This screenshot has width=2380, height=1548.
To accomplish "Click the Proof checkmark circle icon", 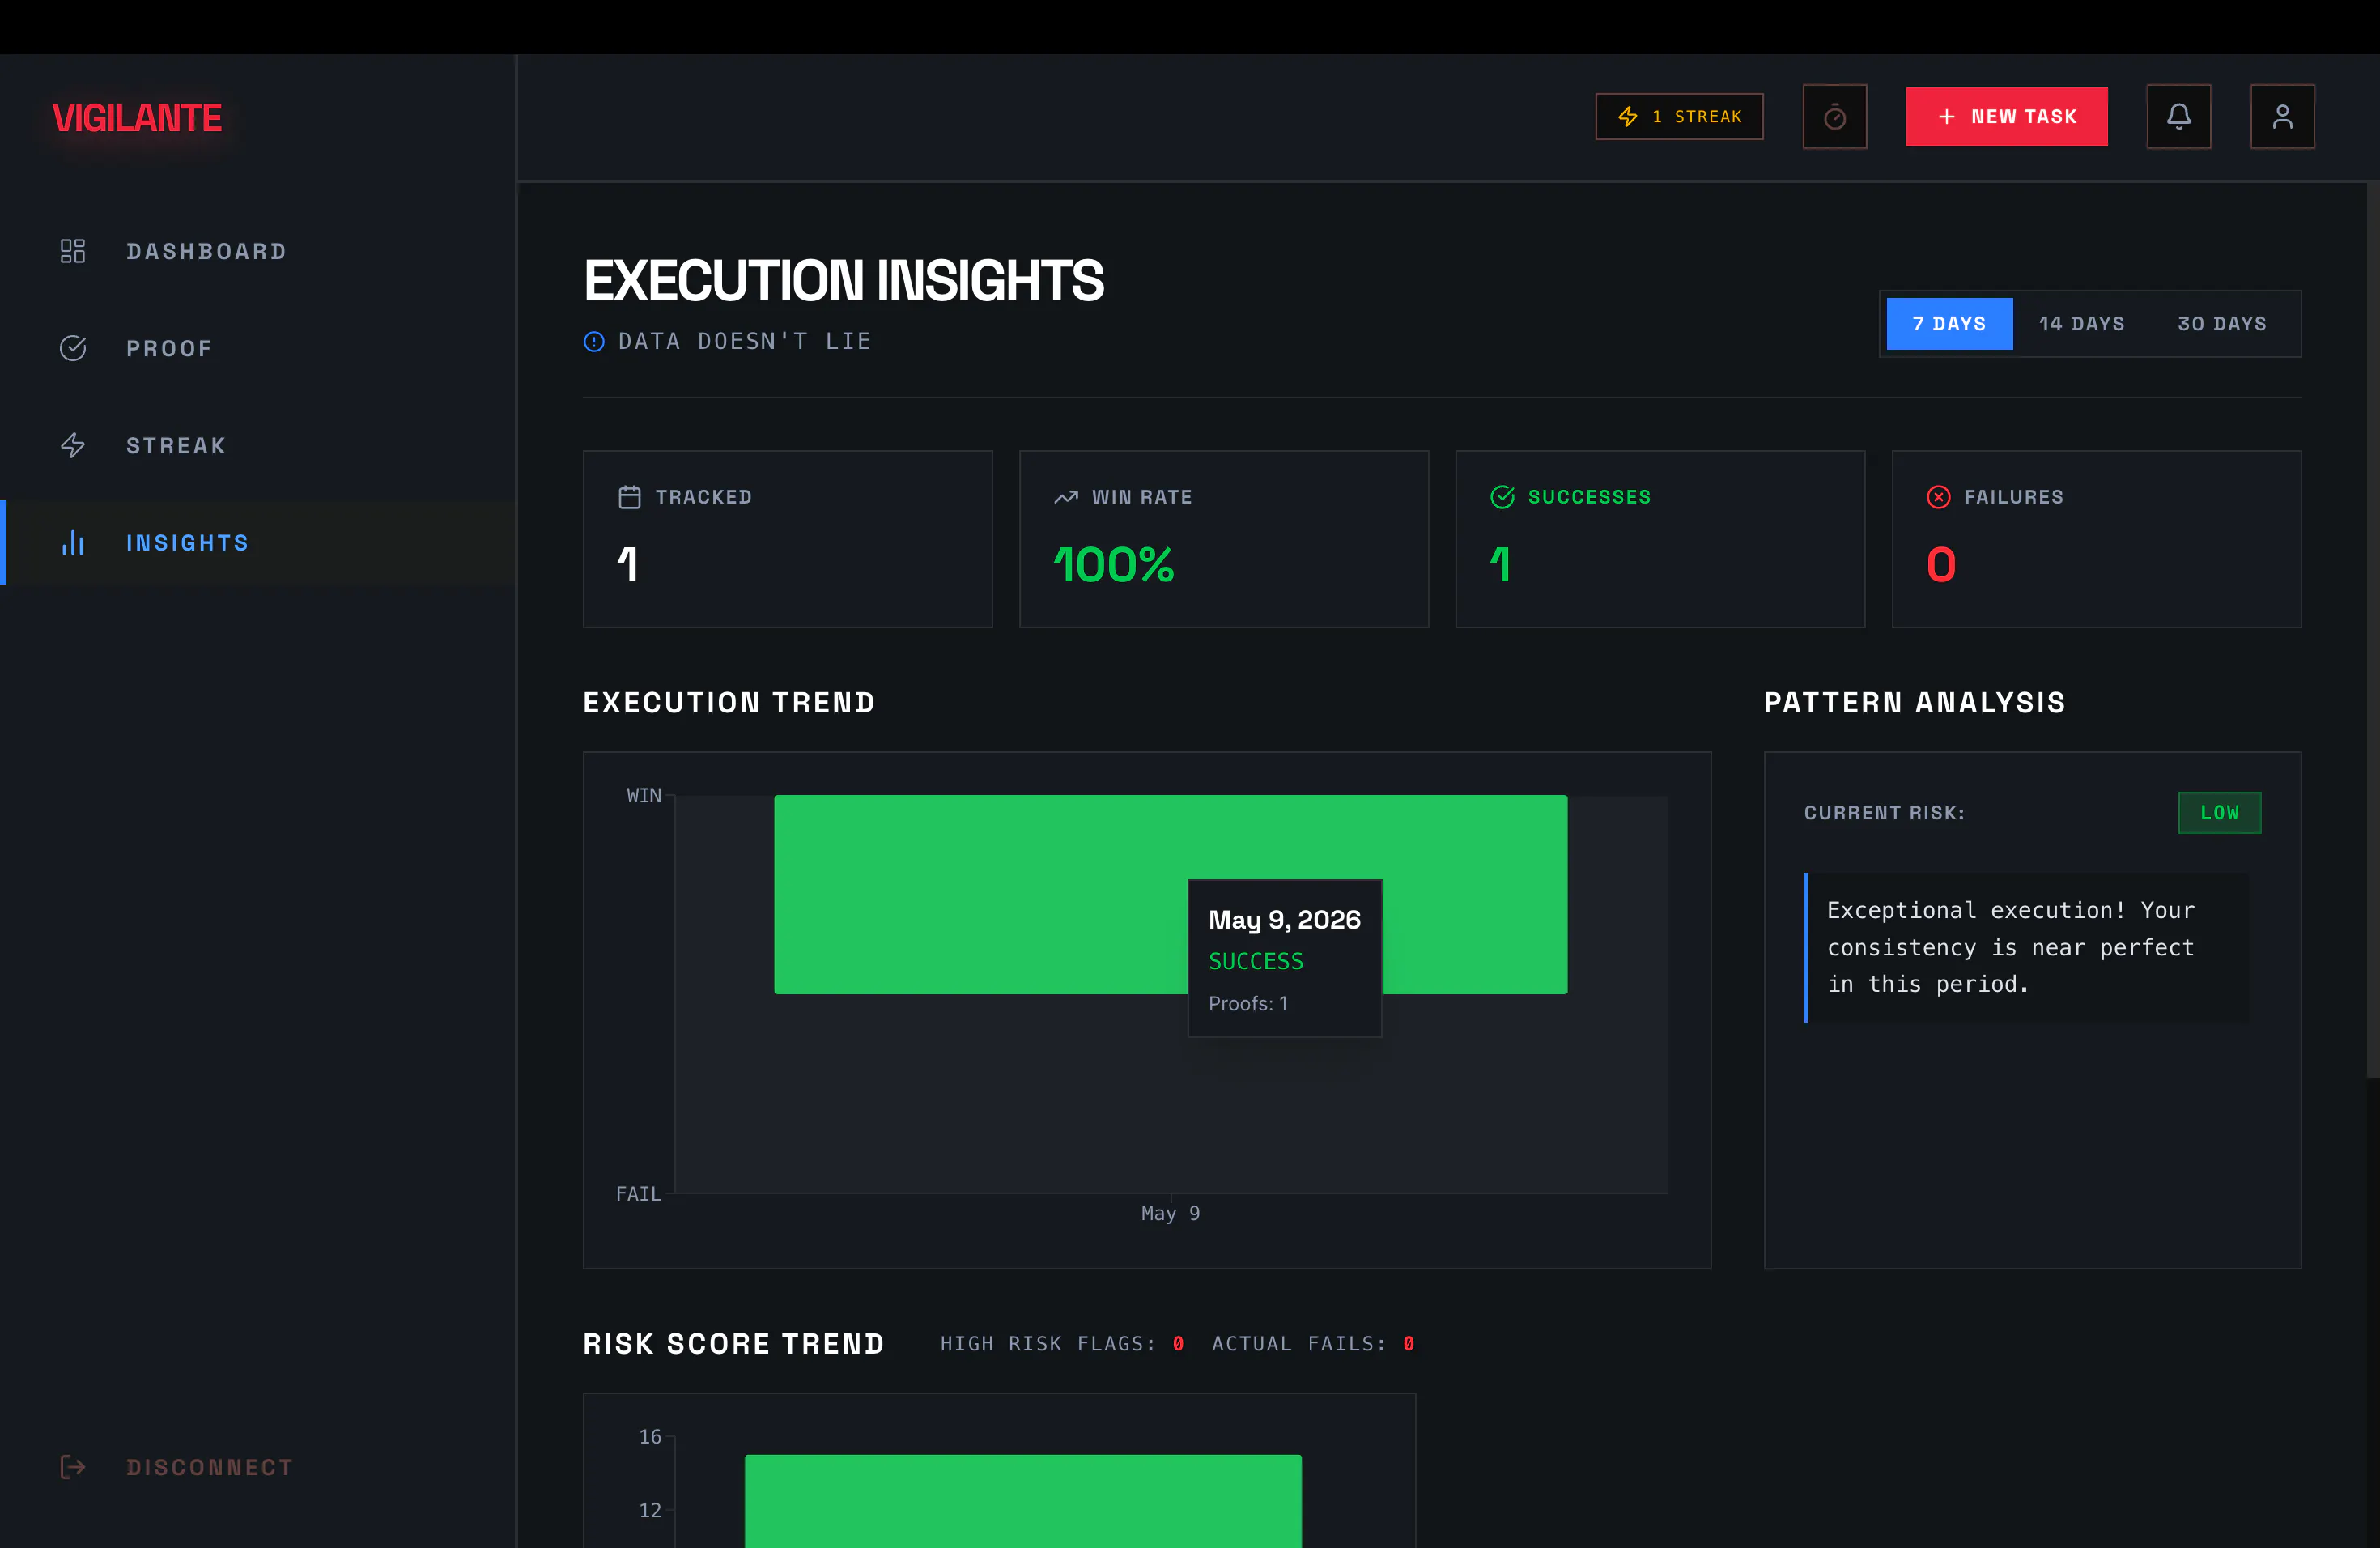I will (72, 348).
